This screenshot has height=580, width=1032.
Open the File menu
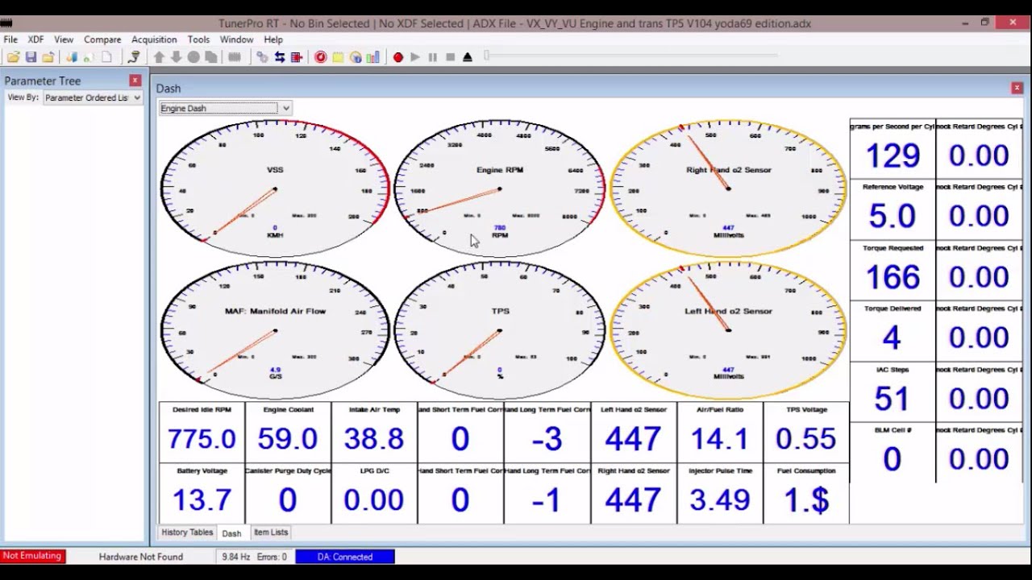pyautogui.click(x=10, y=39)
